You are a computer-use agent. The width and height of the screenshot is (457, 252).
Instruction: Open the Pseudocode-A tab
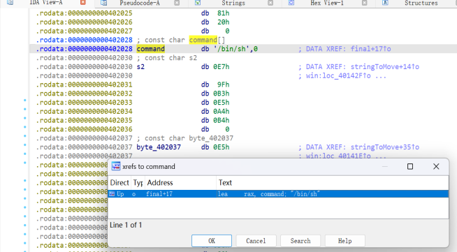[140, 3]
